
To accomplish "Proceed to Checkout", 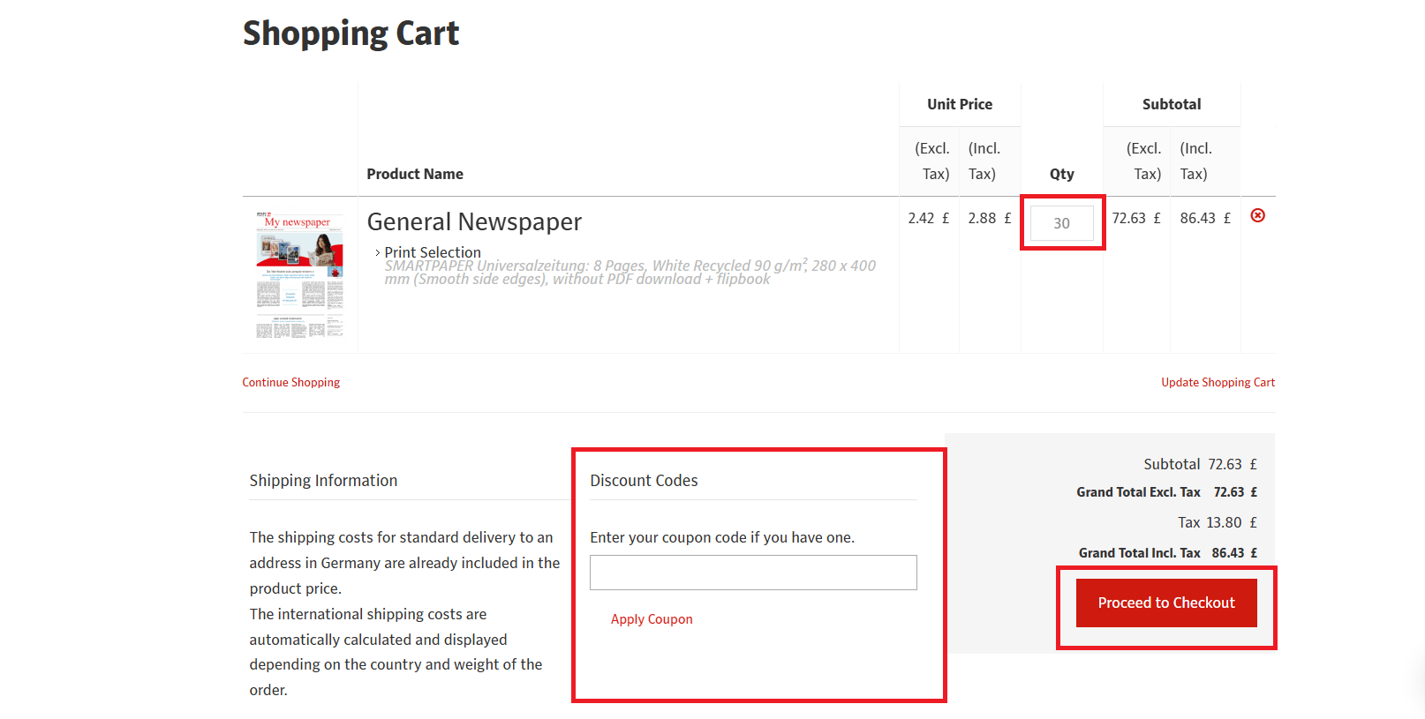I will (1166, 603).
